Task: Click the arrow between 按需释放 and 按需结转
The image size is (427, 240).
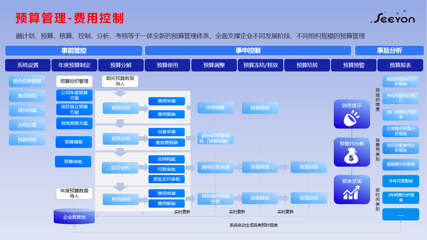Action: coord(284,167)
